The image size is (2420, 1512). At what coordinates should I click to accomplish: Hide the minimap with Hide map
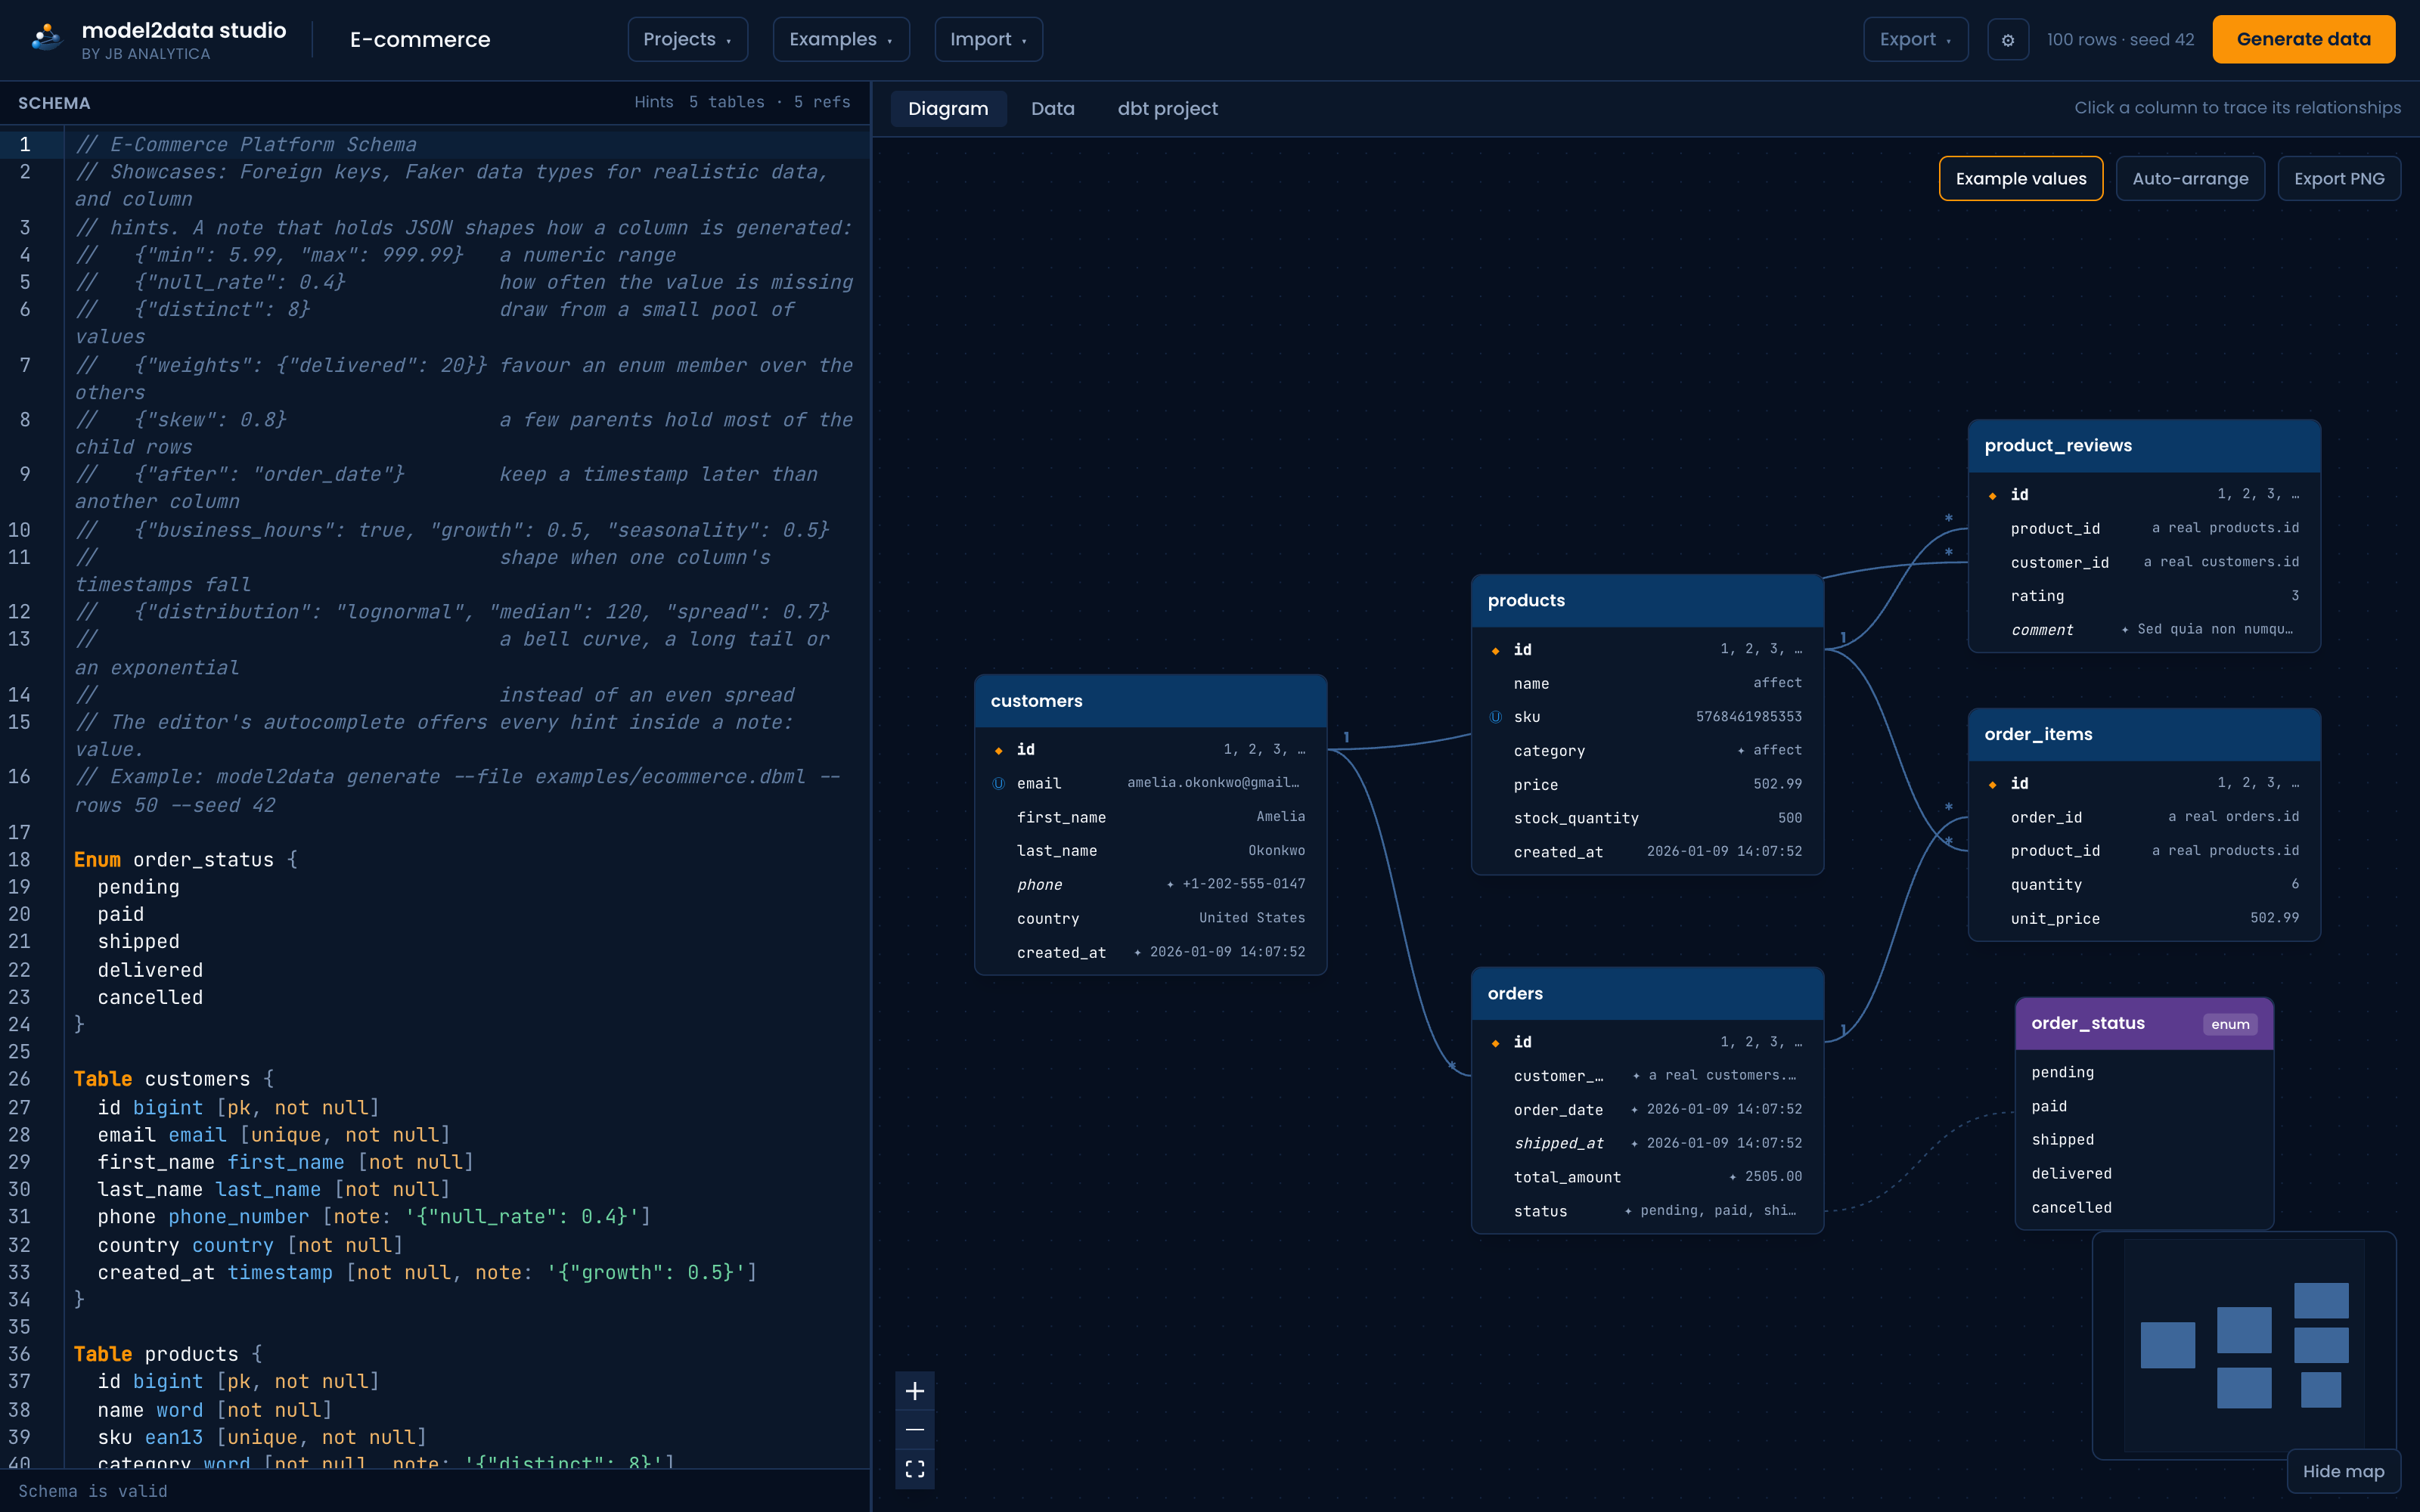tap(2343, 1471)
